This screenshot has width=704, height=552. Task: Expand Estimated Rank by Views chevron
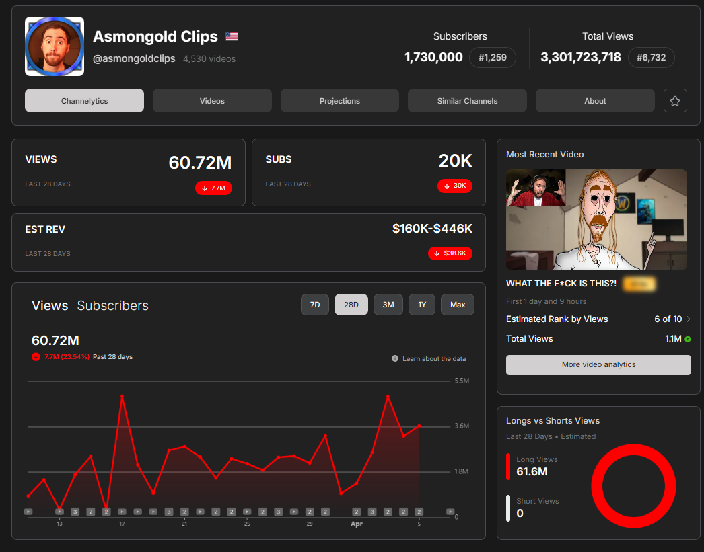pyautogui.click(x=689, y=319)
